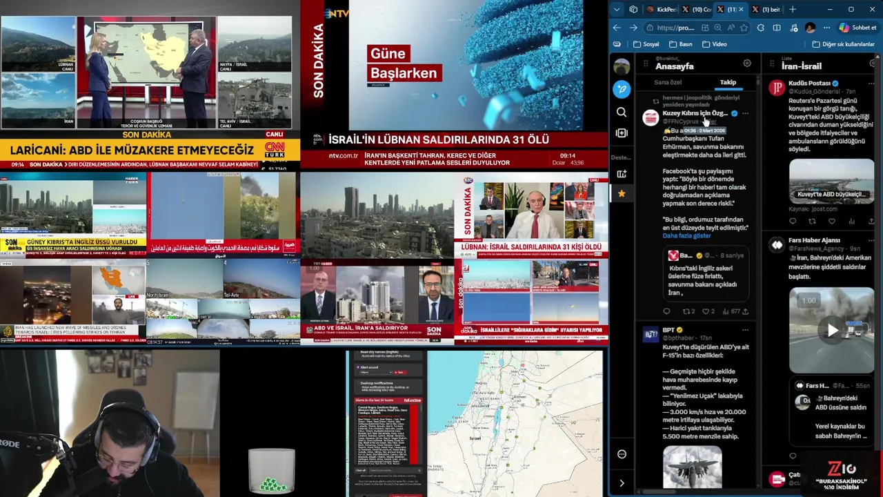Open the Alarm sound dropdown
883x497 pixels.
(x=376, y=372)
